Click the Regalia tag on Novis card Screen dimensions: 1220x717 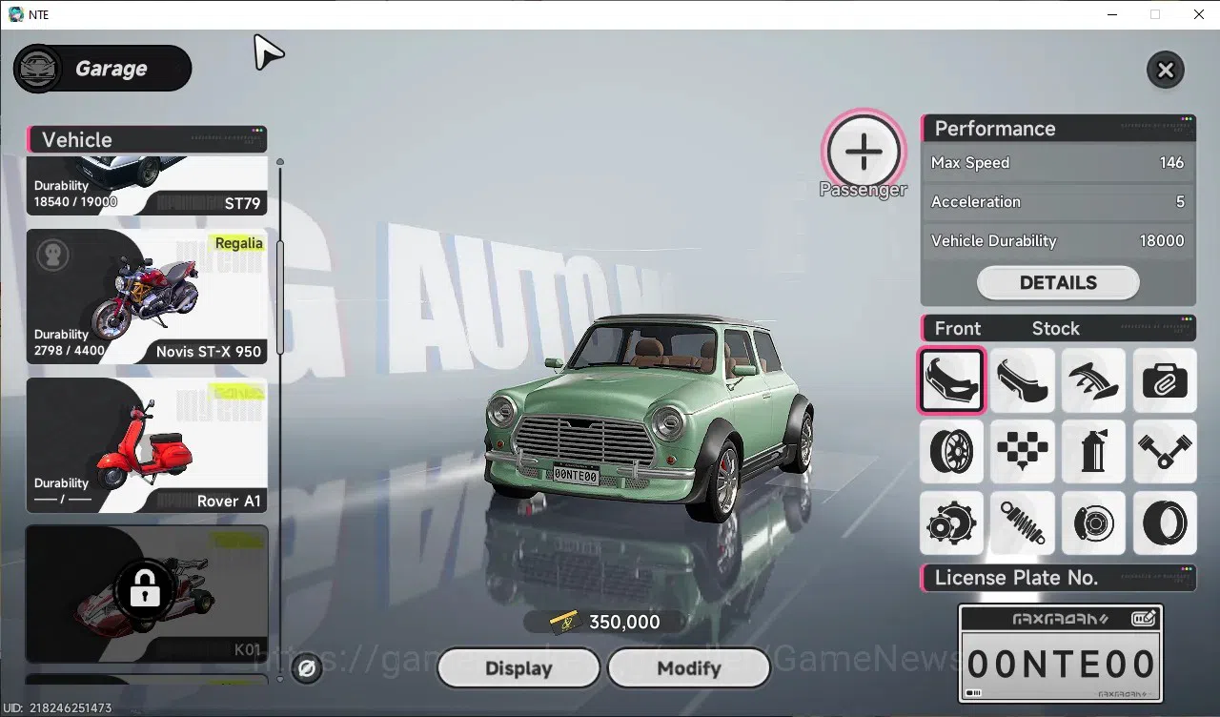coord(238,243)
